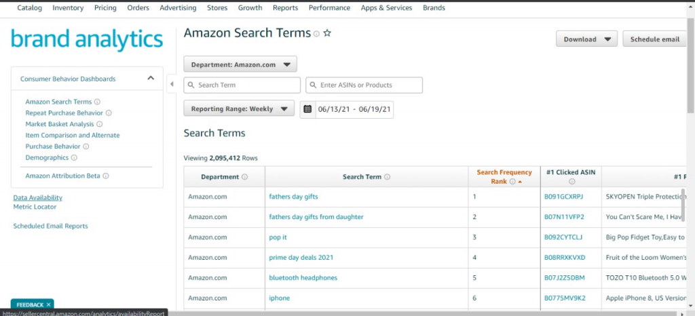695x316 pixels.
Task: Star the Amazon Search Terms report as favorite
Action: coord(327,33)
